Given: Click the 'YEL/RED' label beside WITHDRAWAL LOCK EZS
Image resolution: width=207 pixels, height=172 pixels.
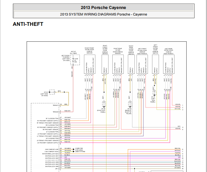Looking at the screenshot, I should pos(67,153).
